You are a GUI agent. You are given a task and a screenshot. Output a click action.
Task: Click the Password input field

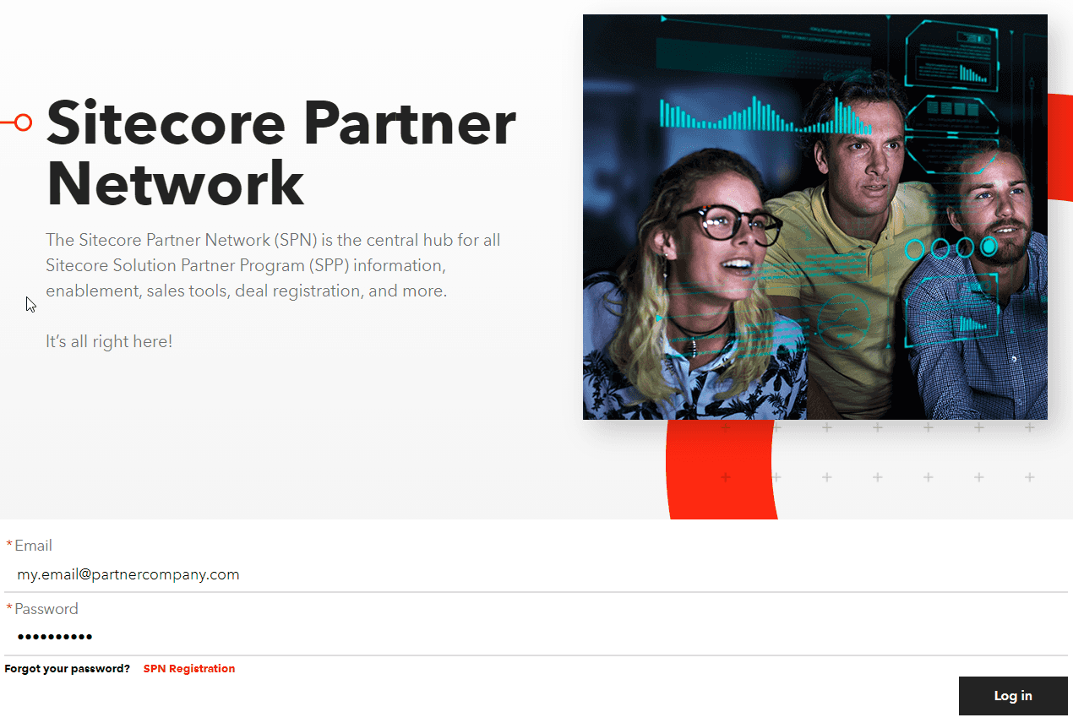pos(536,637)
